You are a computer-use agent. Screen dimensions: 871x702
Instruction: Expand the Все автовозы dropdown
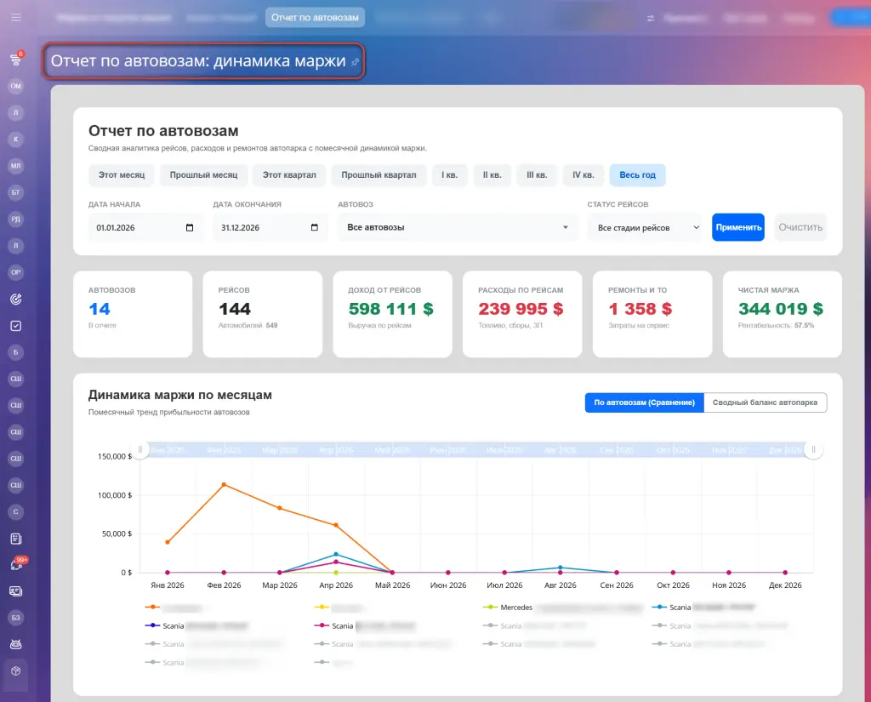click(x=458, y=227)
